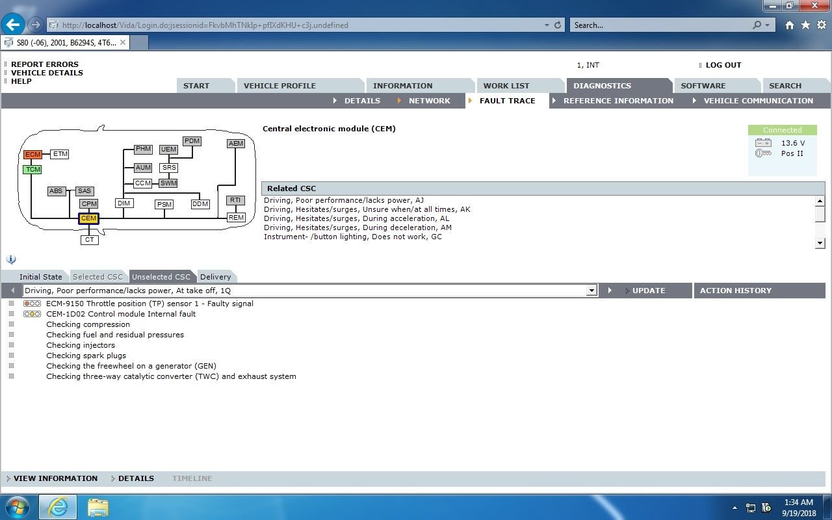
Task: Open Internet Explorer favorites star icon
Action: point(805,25)
